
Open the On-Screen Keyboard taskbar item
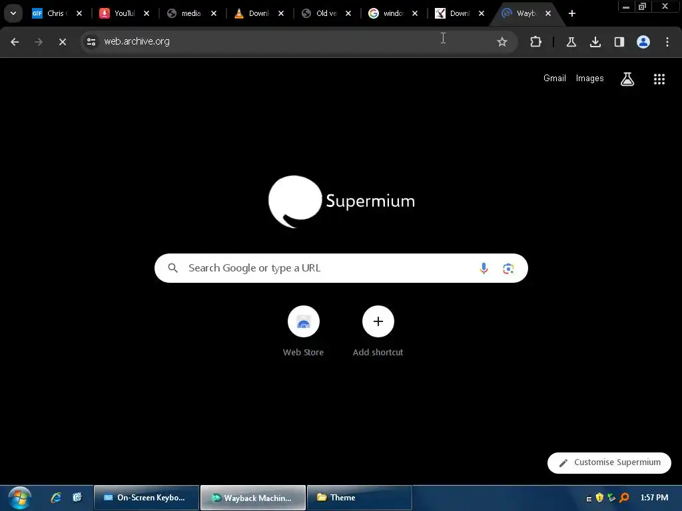point(147,498)
